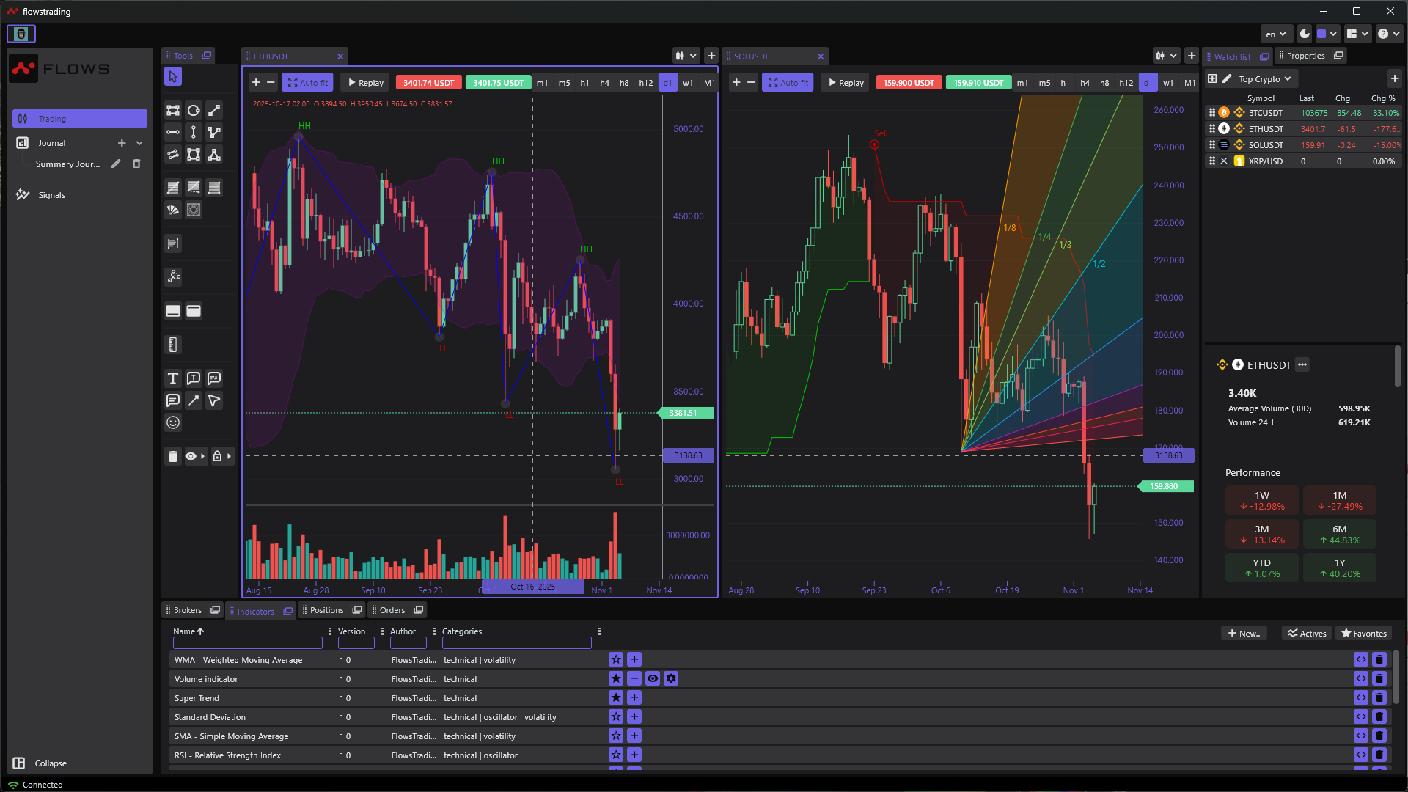
Task: Toggle dark mode moon icon
Action: click(1305, 34)
